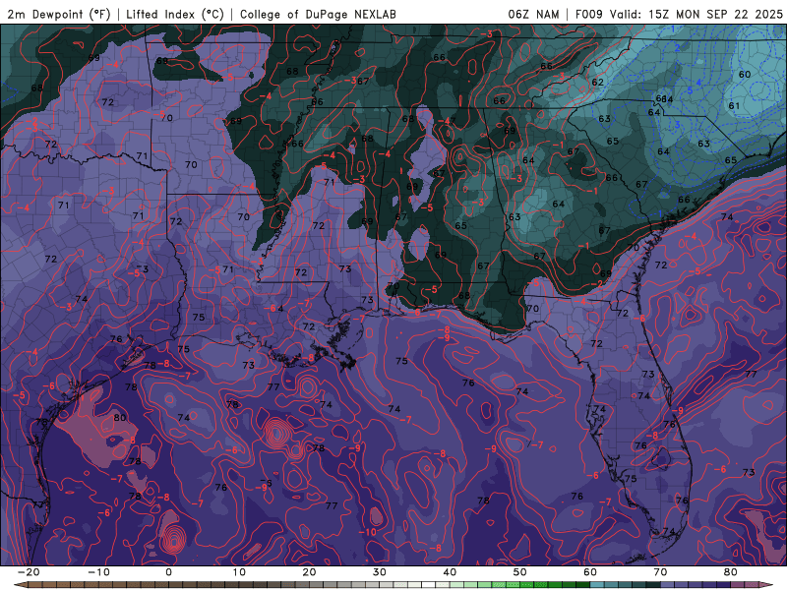
Task: Click the black '62' dewpoint value on the map
Action: [x=597, y=83]
